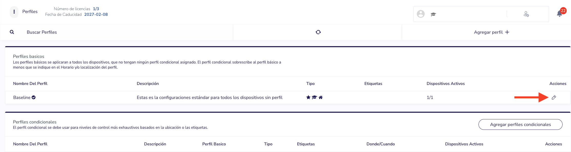Focus the Buscar Perfiles search field
Image resolution: width=571 pixels, height=152 pixels.
[126, 32]
